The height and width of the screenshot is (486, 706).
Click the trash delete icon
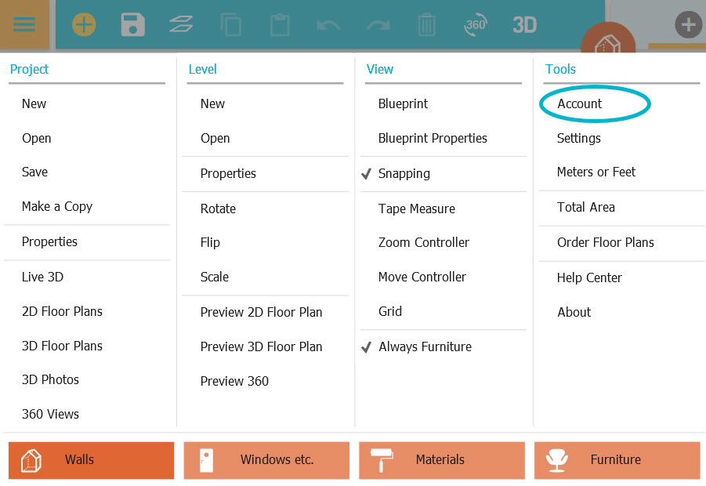[x=426, y=25]
